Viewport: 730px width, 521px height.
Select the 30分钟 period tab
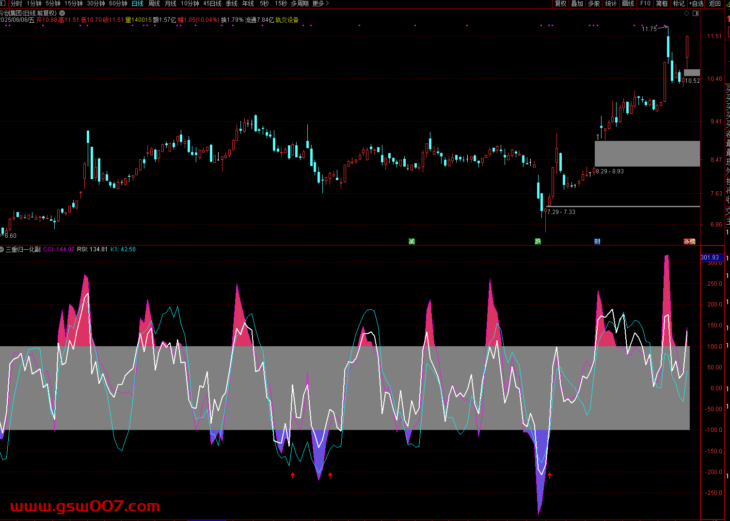96,3
